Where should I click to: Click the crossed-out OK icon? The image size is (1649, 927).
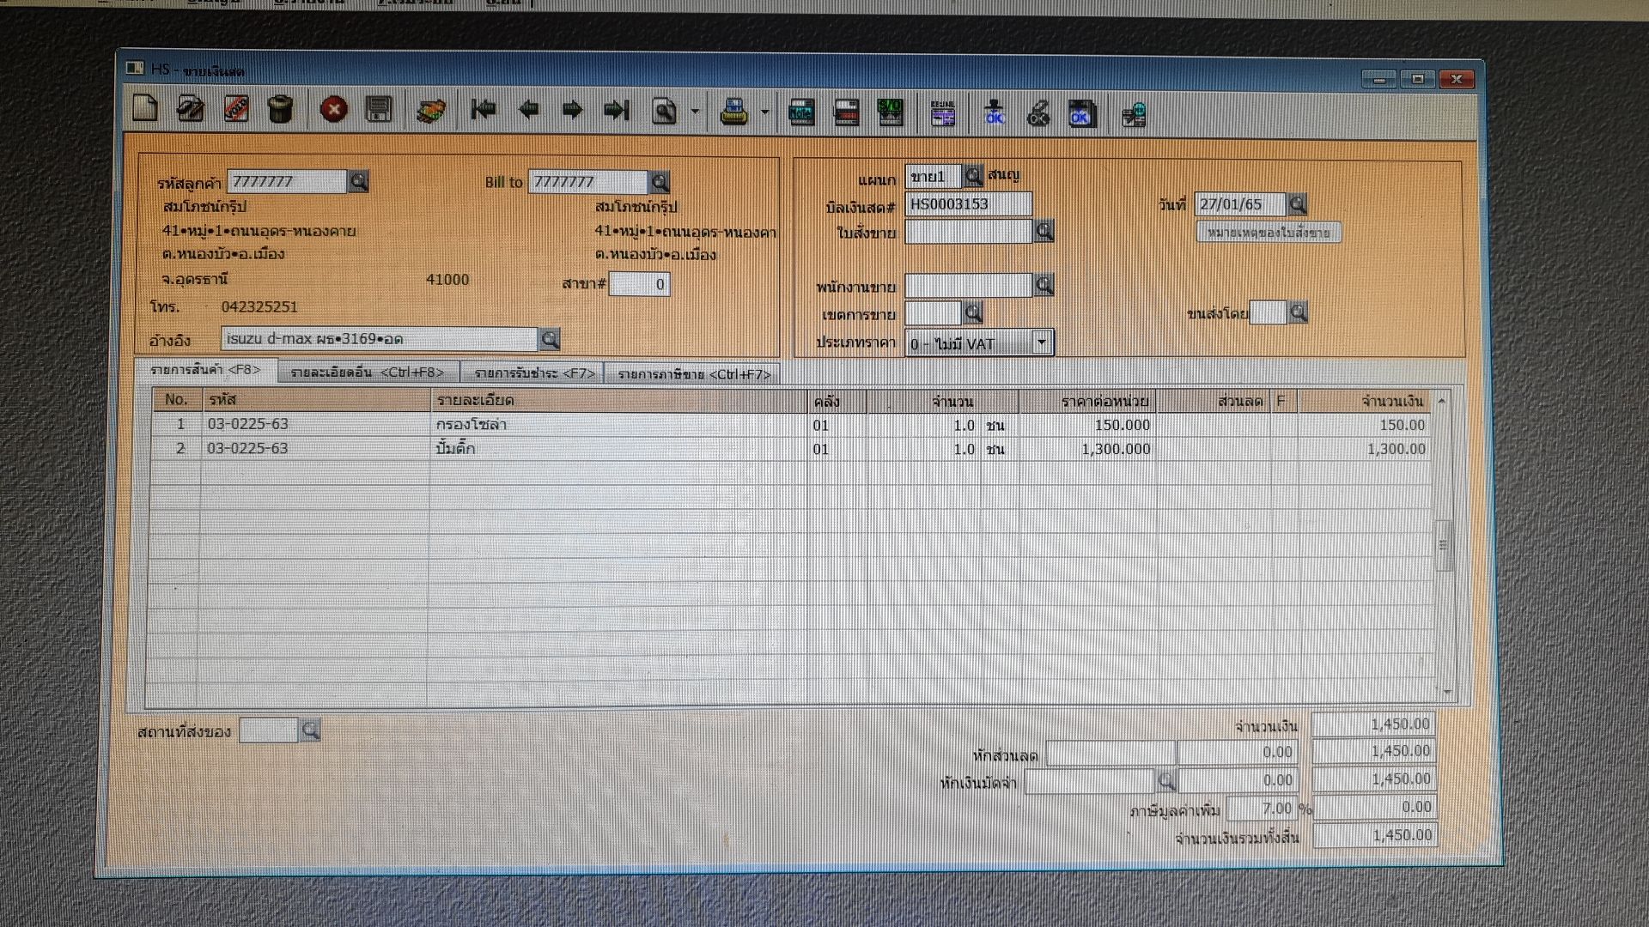coord(1038,113)
